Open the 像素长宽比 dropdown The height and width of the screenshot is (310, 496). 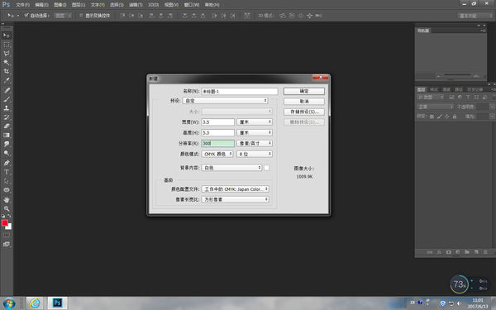coord(236,199)
